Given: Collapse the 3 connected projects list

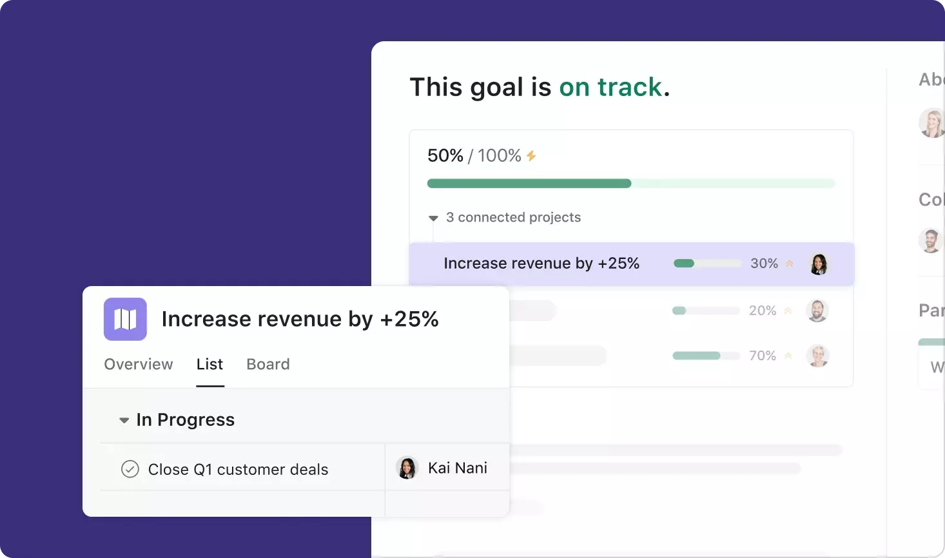Looking at the screenshot, I should 433,218.
